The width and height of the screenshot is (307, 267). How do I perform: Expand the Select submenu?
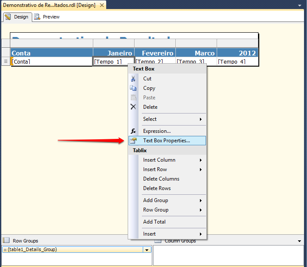pyautogui.click(x=201, y=119)
